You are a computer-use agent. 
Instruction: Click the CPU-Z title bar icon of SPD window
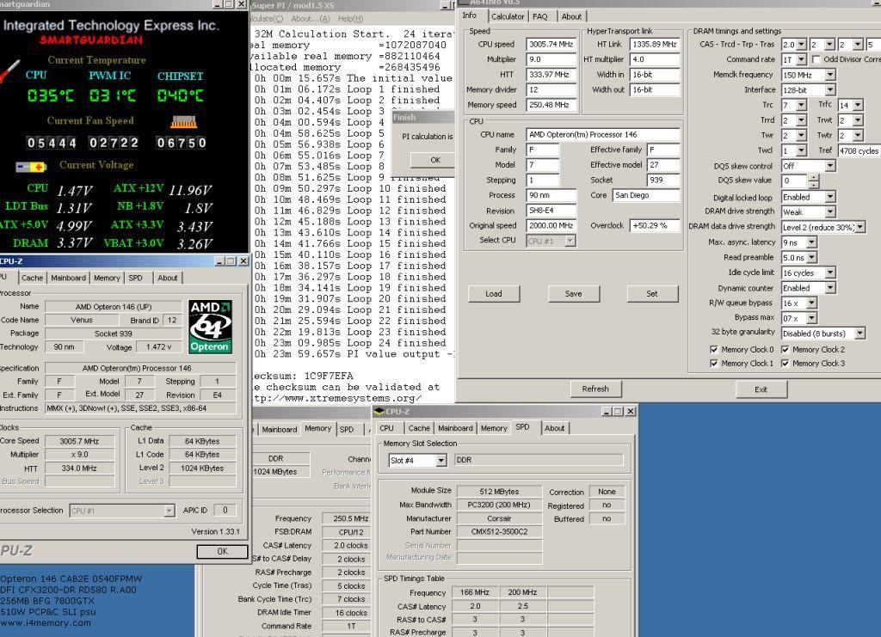(x=379, y=412)
